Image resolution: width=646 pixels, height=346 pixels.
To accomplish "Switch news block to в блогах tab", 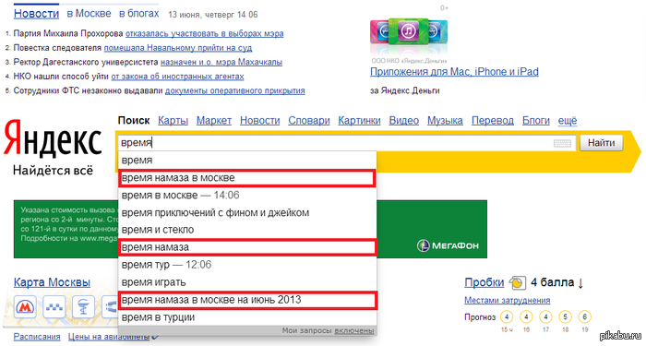I will point(138,14).
